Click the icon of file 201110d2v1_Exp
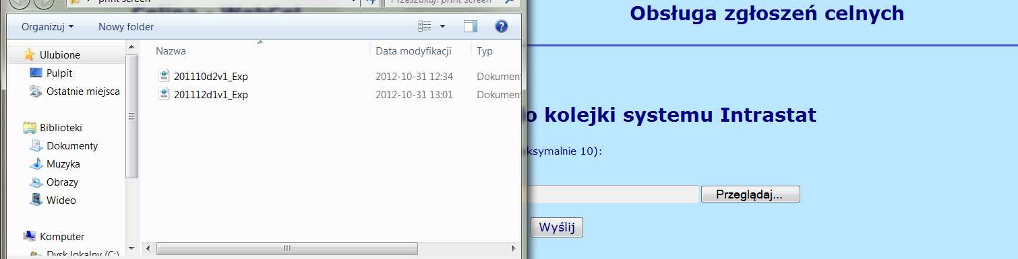This screenshot has width=1018, height=259. tap(164, 76)
